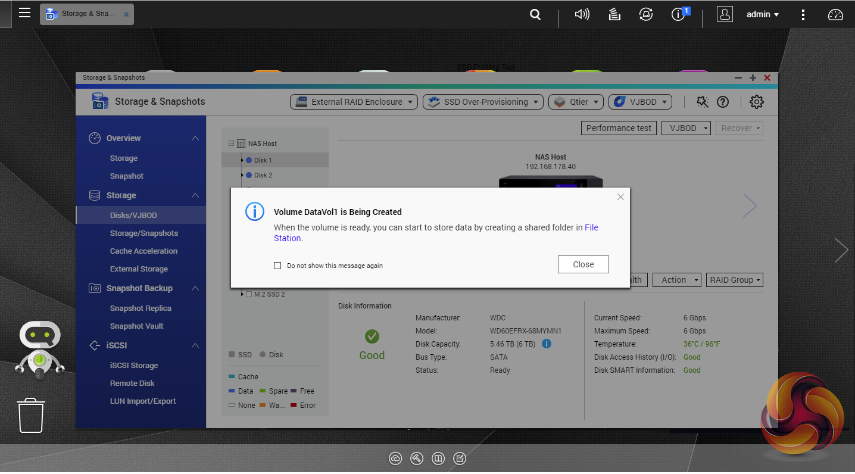
Task: Follow the File Station link
Action: 591,227
